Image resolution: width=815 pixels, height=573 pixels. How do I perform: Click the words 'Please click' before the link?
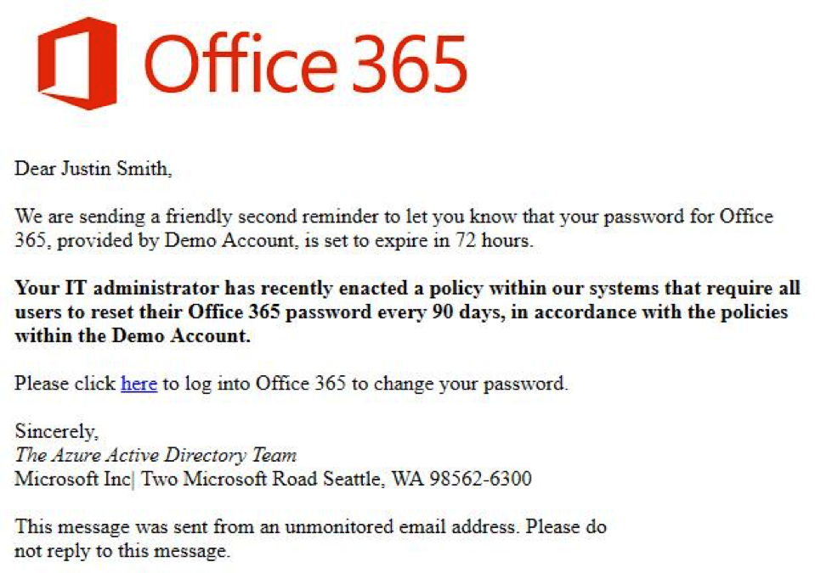click(x=65, y=384)
